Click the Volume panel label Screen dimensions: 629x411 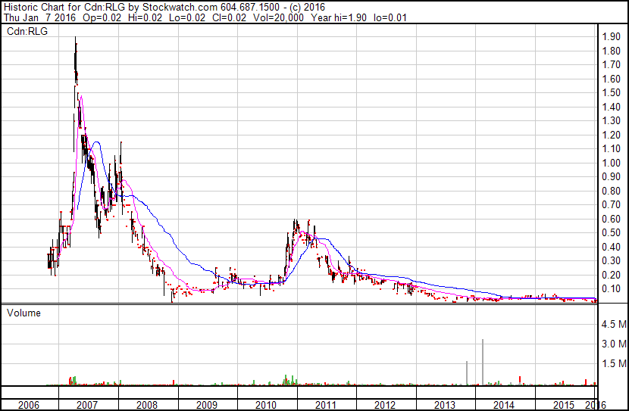coord(23,313)
